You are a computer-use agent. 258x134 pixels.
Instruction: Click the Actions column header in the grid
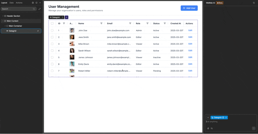(189, 23)
